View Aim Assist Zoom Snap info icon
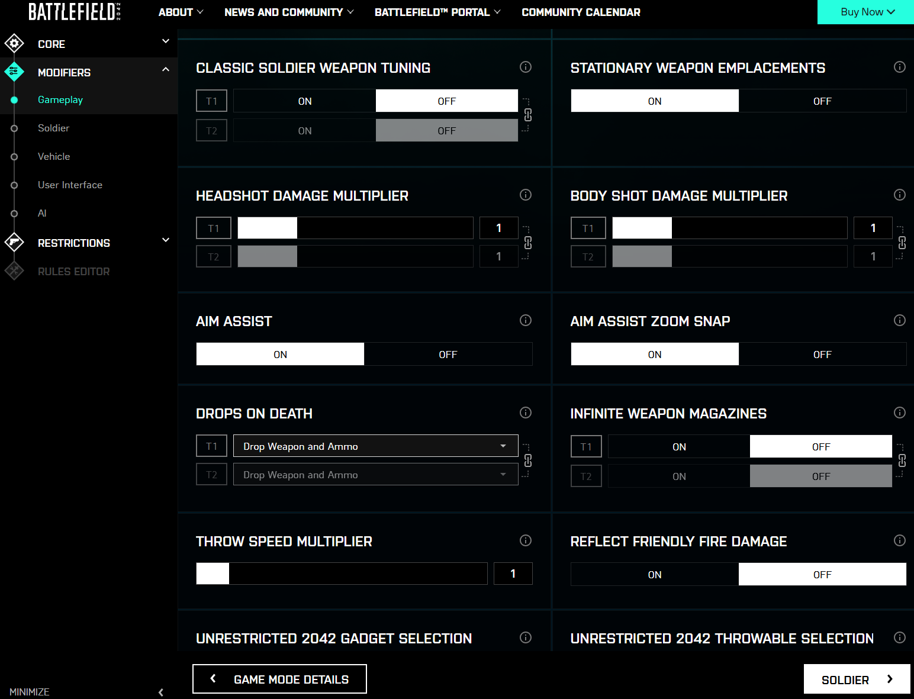 pyautogui.click(x=900, y=320)
